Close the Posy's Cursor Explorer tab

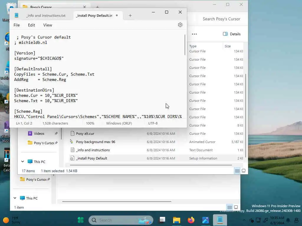click(84, 7)
